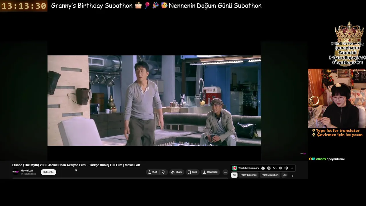
Task: Click the eran59 chat message
Action: [x=327, y=159]
